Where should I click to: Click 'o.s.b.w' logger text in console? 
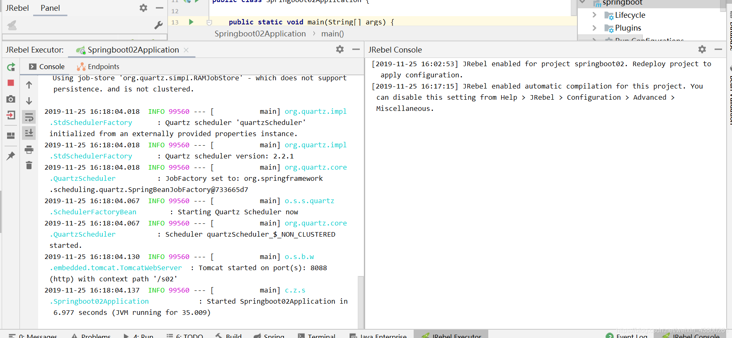click(x=299, y=257)
